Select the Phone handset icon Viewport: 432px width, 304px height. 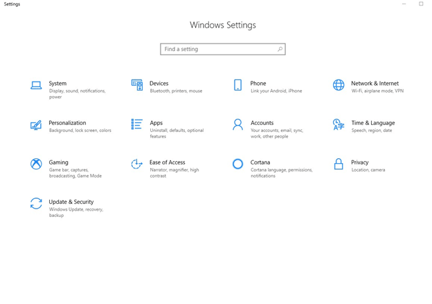[237, 85]
